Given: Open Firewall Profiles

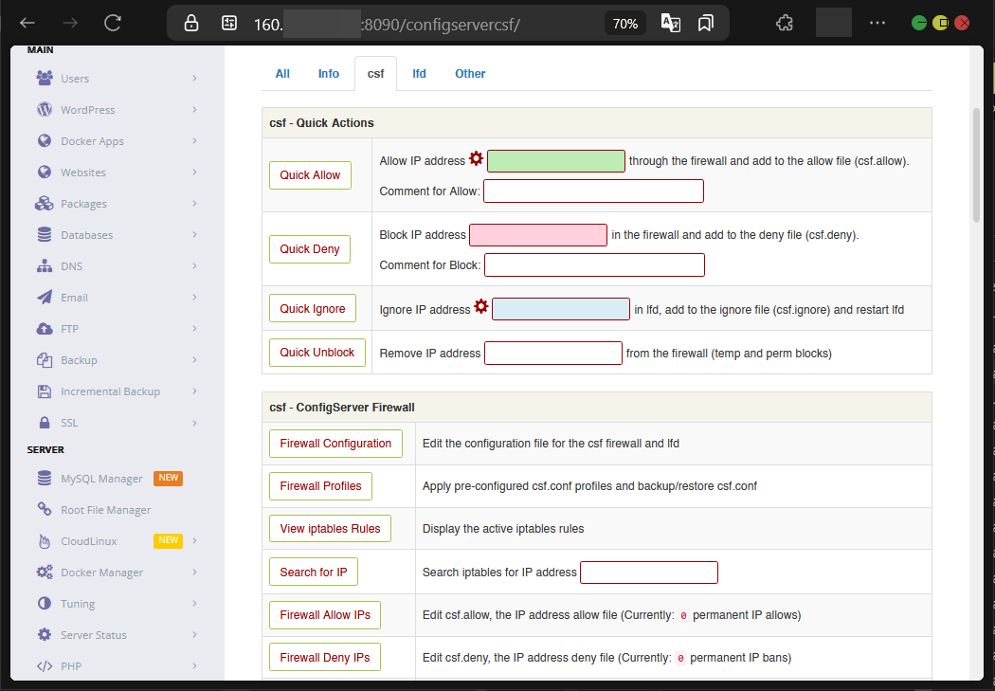Looking at the screenshot, I should pos(320,486).
